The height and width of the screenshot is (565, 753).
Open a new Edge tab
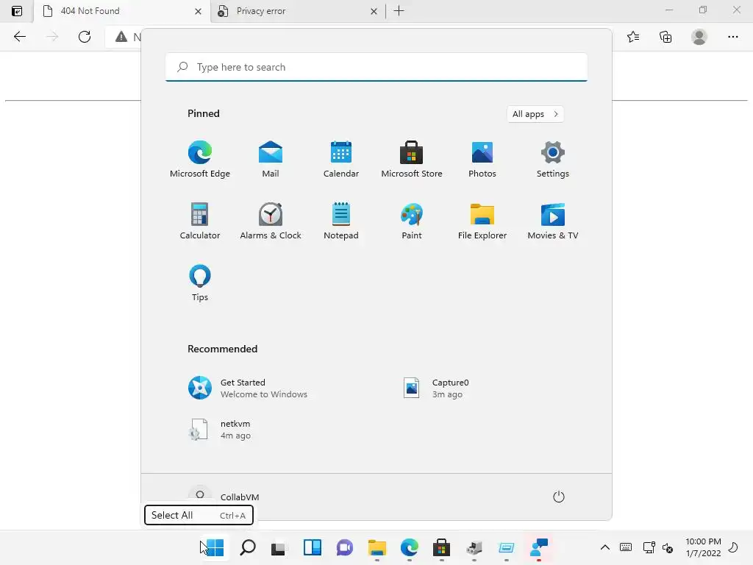399,10
